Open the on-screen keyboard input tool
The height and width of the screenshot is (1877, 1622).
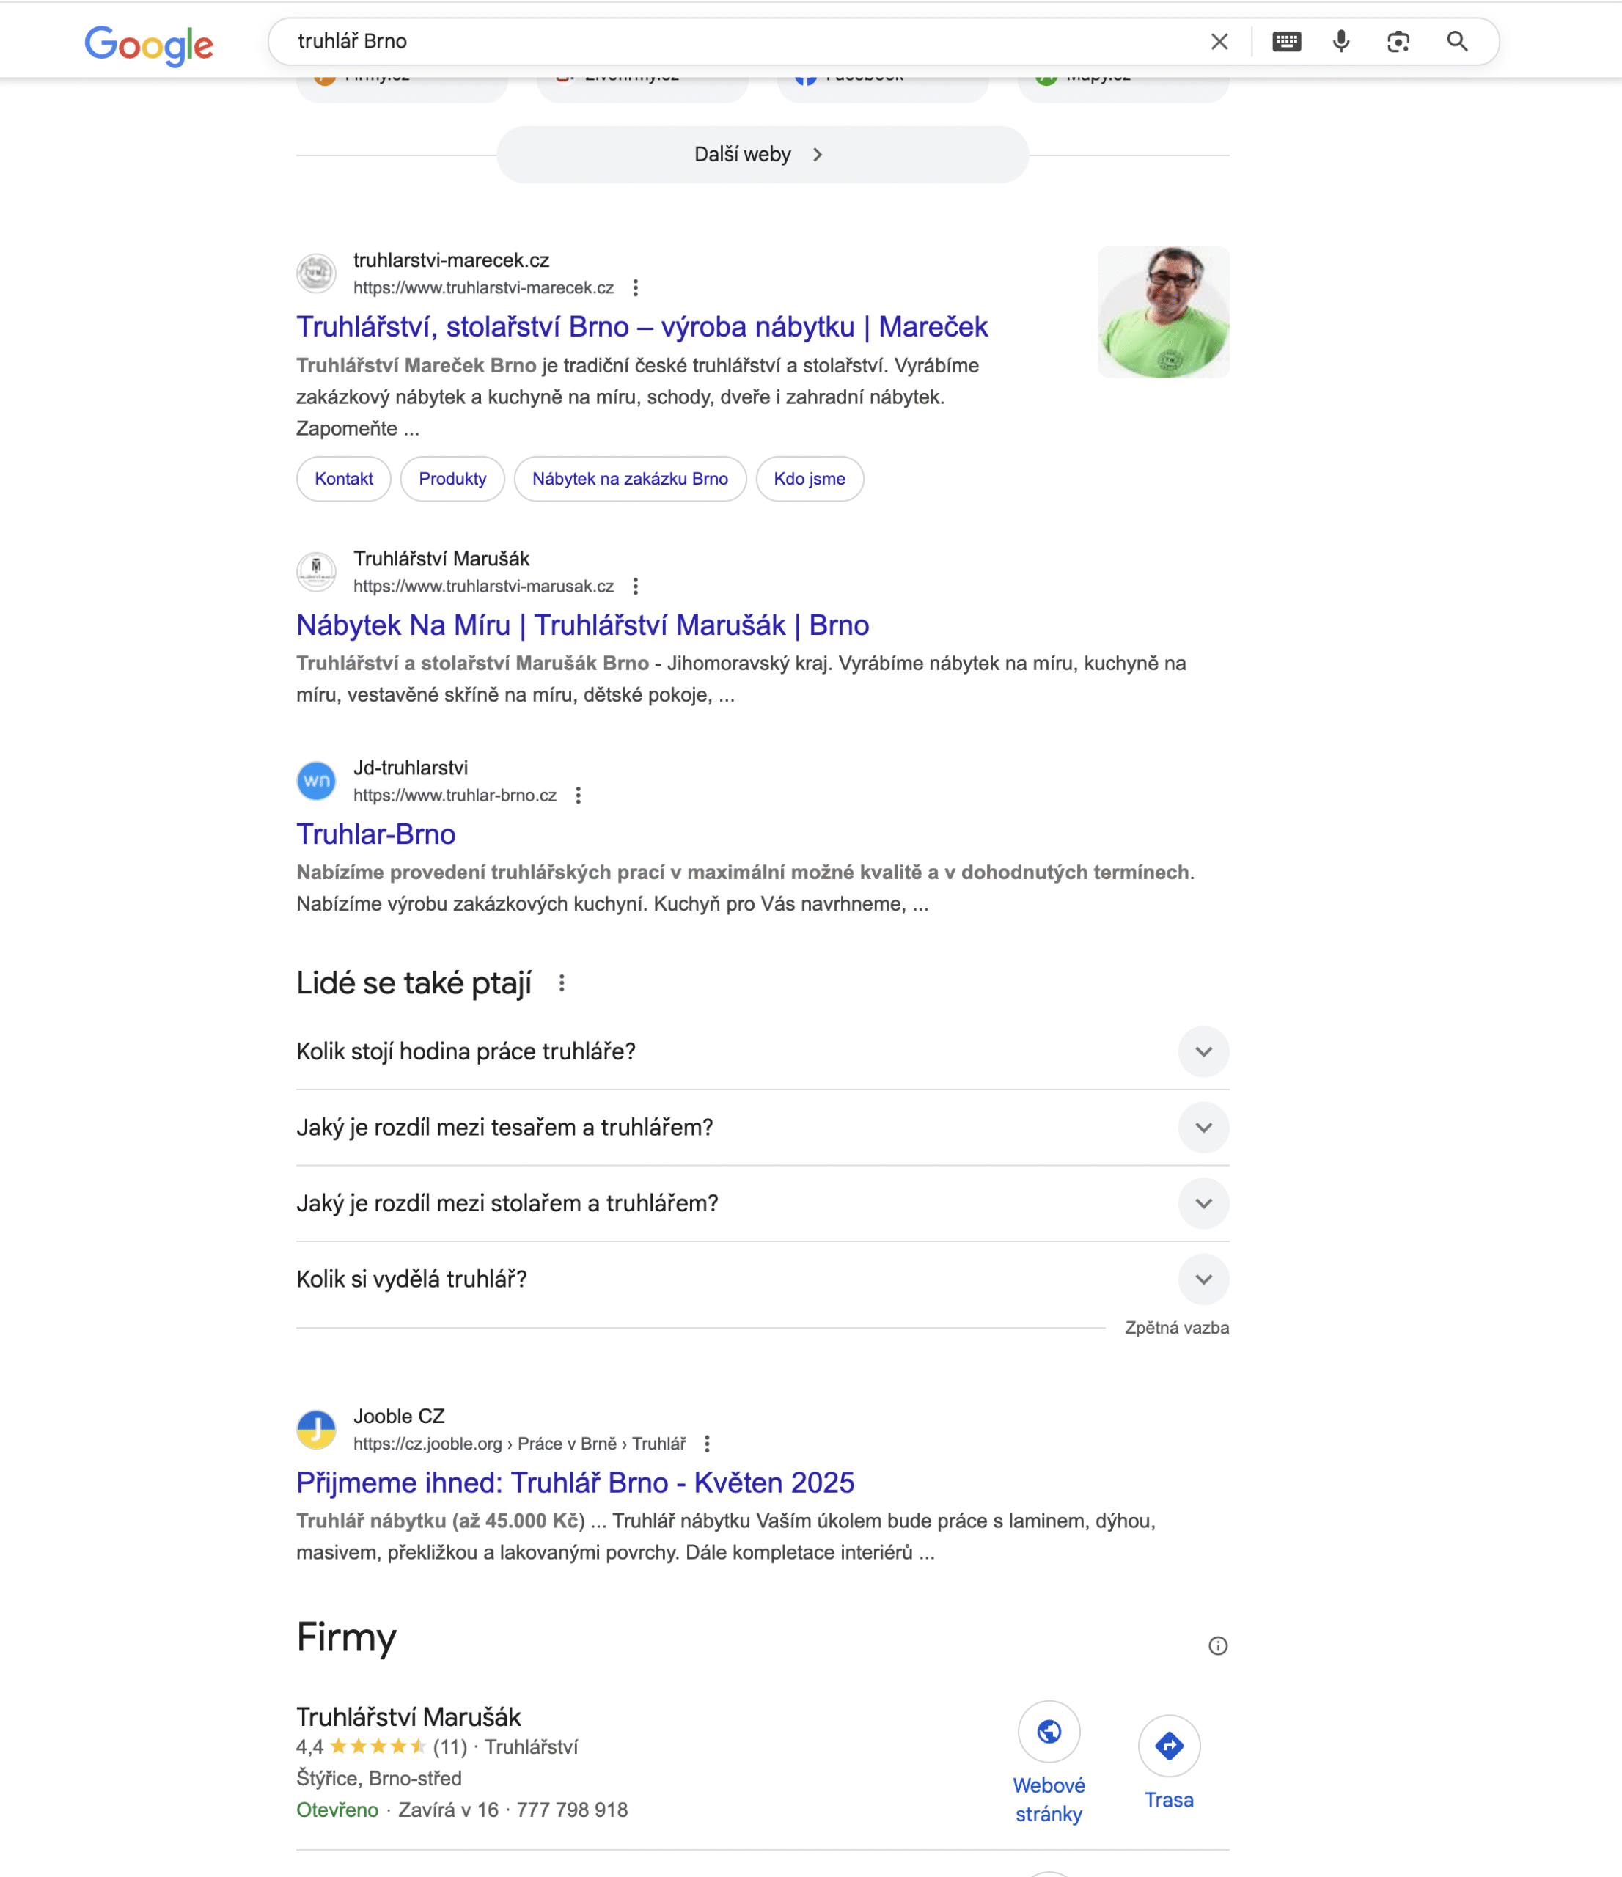1286,42
